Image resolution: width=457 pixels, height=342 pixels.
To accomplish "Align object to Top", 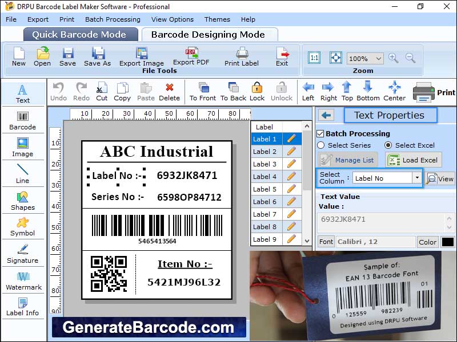I will click(347, 92).
